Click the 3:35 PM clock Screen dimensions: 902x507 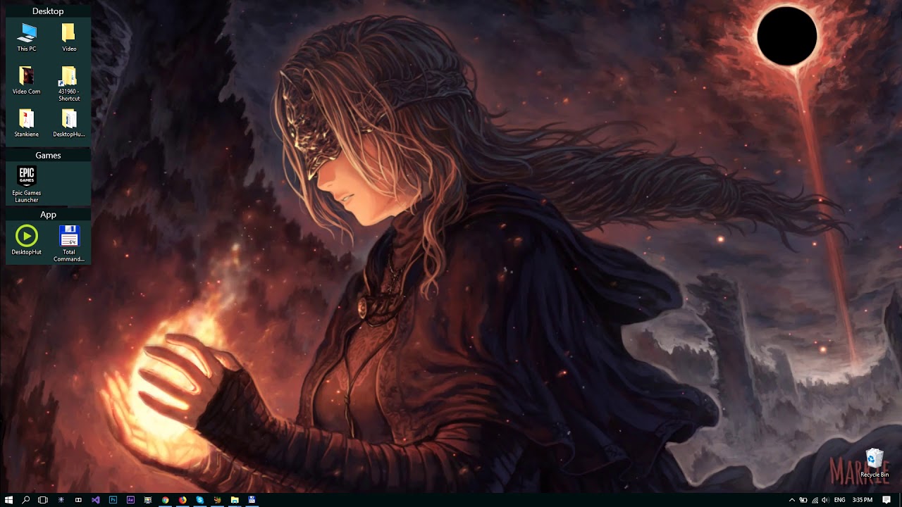click(863, 500)
